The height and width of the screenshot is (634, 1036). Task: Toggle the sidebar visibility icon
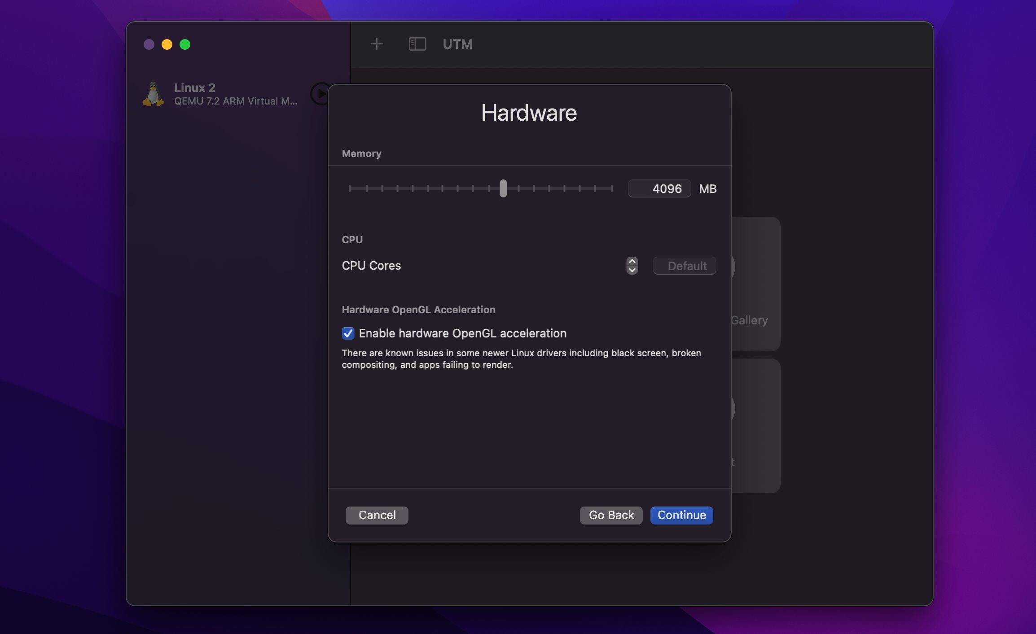(x=417, y=44)
